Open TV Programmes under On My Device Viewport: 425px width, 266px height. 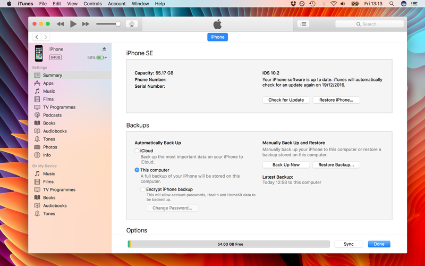(x=70, y=190)
